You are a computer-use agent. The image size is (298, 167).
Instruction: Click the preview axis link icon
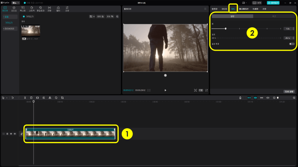tap(268, 98)
